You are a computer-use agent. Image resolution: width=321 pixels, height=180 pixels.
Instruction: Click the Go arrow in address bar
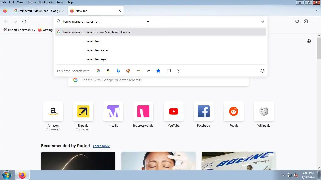(x=262, y=21)
